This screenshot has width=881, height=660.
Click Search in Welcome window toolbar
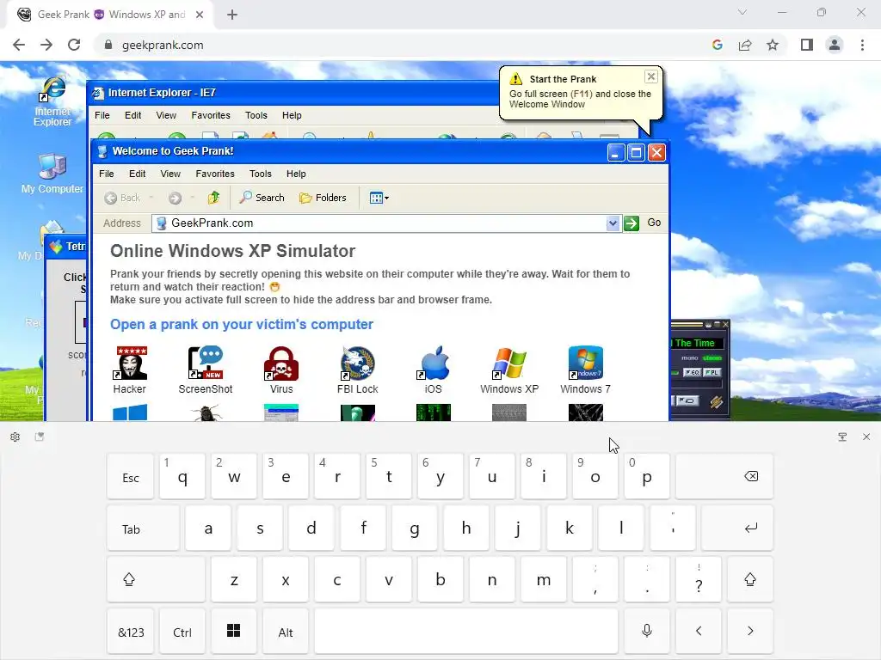(262, 198)
